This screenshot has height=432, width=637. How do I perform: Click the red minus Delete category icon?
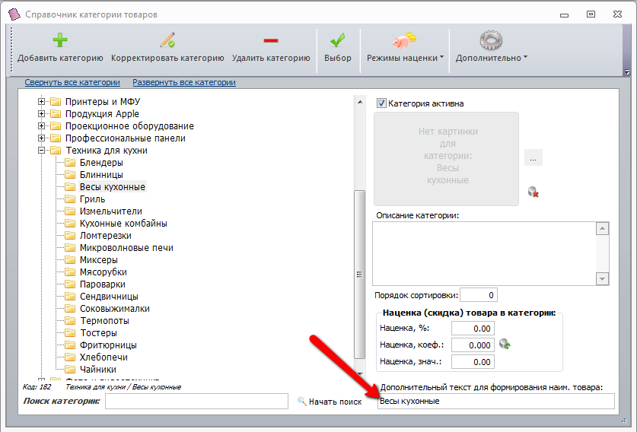tap(271, 40)
